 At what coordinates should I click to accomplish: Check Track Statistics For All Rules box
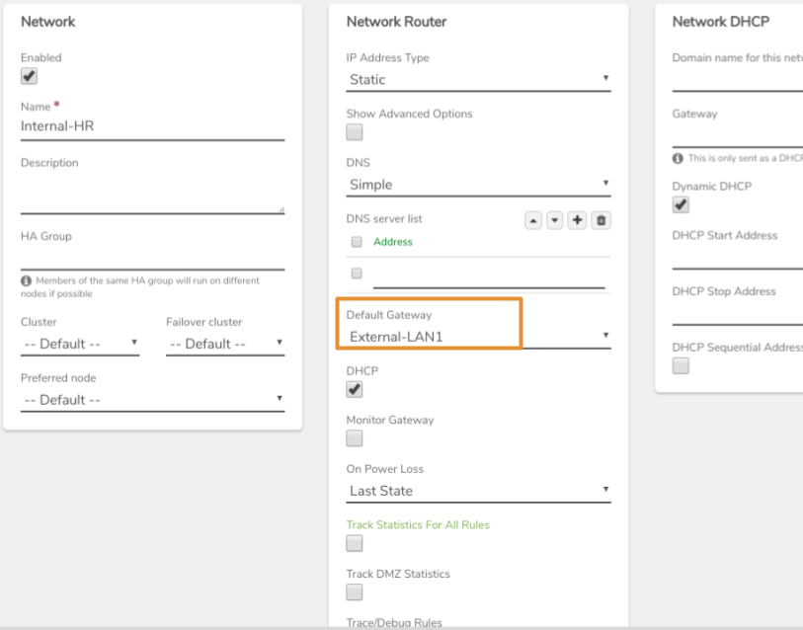355,543
